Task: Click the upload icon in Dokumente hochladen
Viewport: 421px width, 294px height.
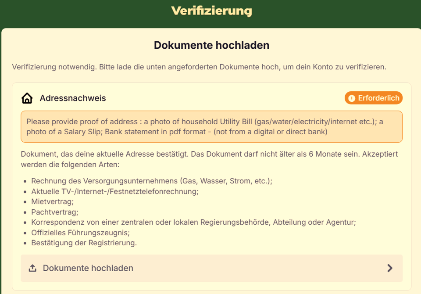Action: pos(32,268)
